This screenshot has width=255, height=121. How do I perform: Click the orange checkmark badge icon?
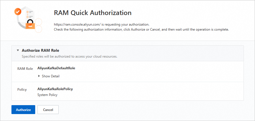(18, 12)
